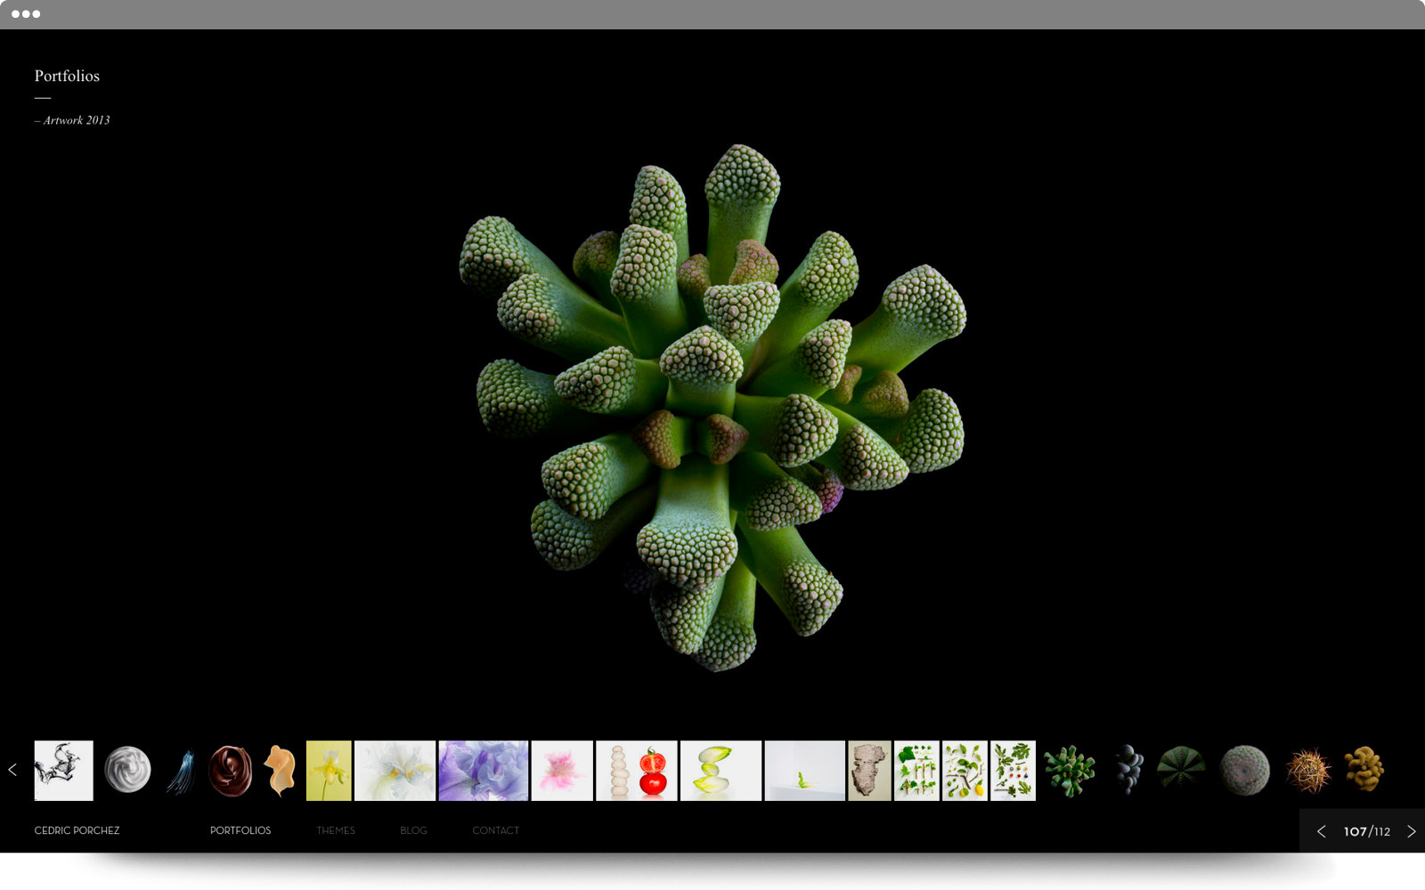Select the chocolate swirl thumbnail
The image size is (1425, 890).
click(x=230, y=771)
